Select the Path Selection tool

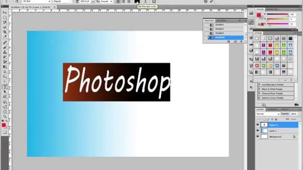5,92
